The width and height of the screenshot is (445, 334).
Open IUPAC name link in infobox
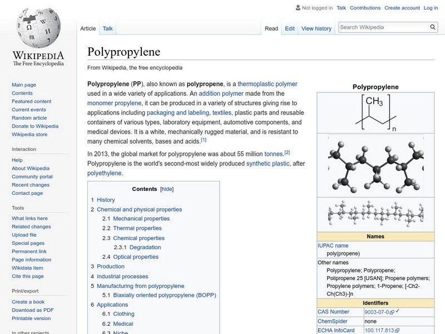333,245
